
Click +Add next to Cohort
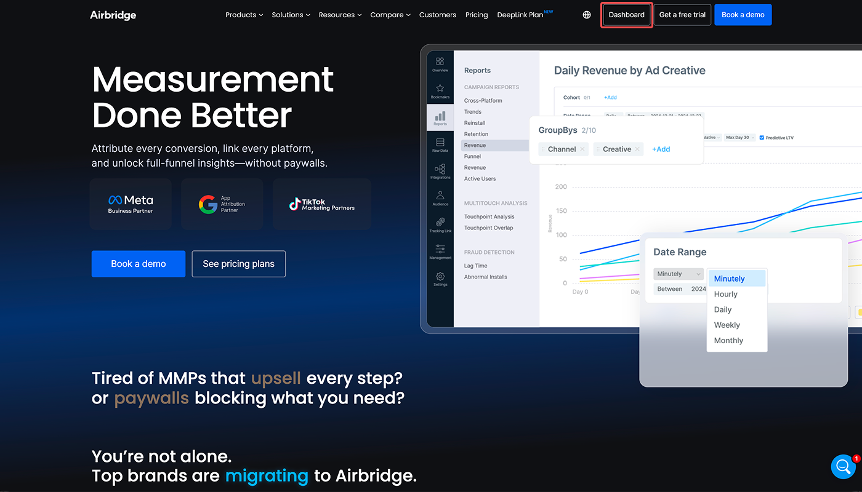(610, 98)
